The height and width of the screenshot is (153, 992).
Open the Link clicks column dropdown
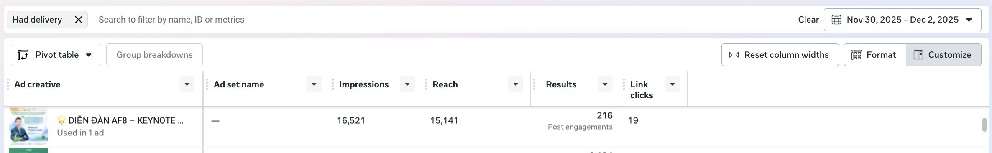tap(672, 84)
